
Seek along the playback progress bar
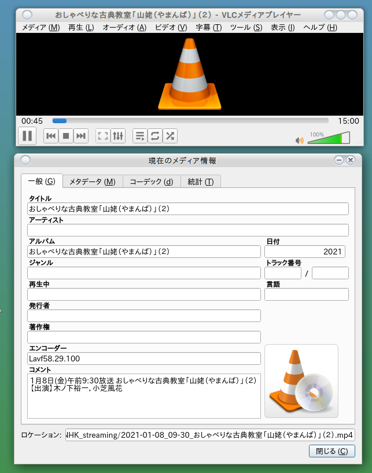coord(190,121)
